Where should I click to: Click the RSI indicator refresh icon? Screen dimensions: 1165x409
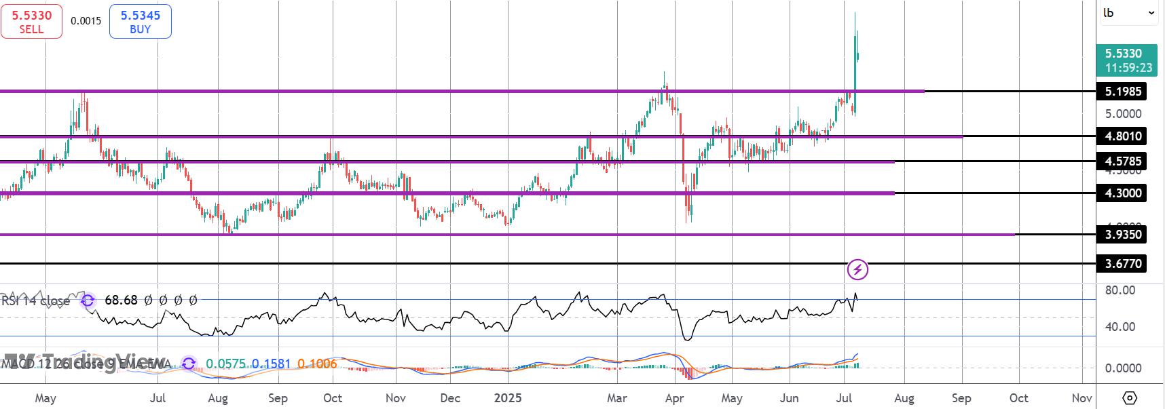pos(88,300)
